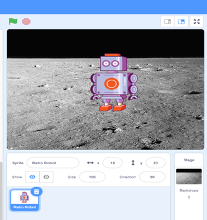
Task: Show the sprite with the eye icon
Action: 32,177
